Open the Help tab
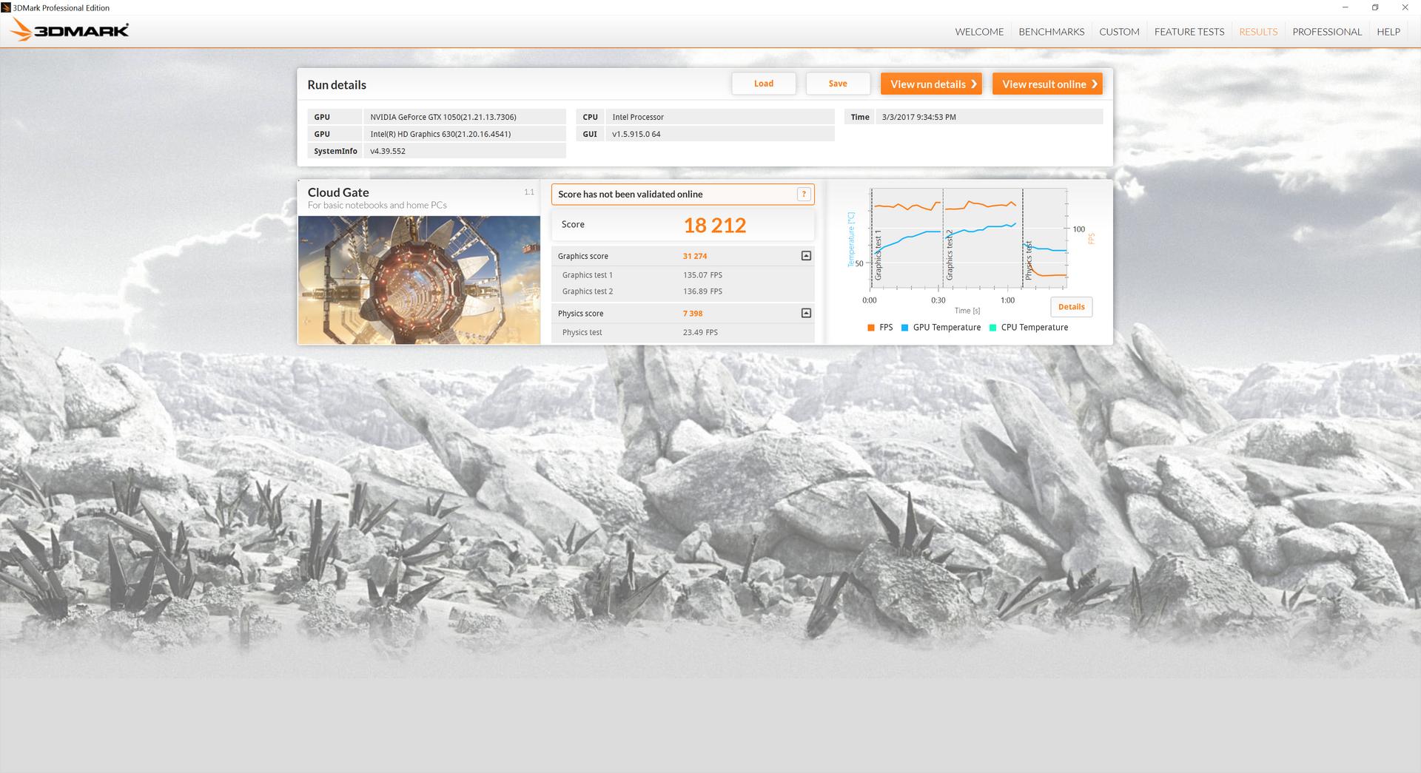The image size is (1421, 773). 1388,32
